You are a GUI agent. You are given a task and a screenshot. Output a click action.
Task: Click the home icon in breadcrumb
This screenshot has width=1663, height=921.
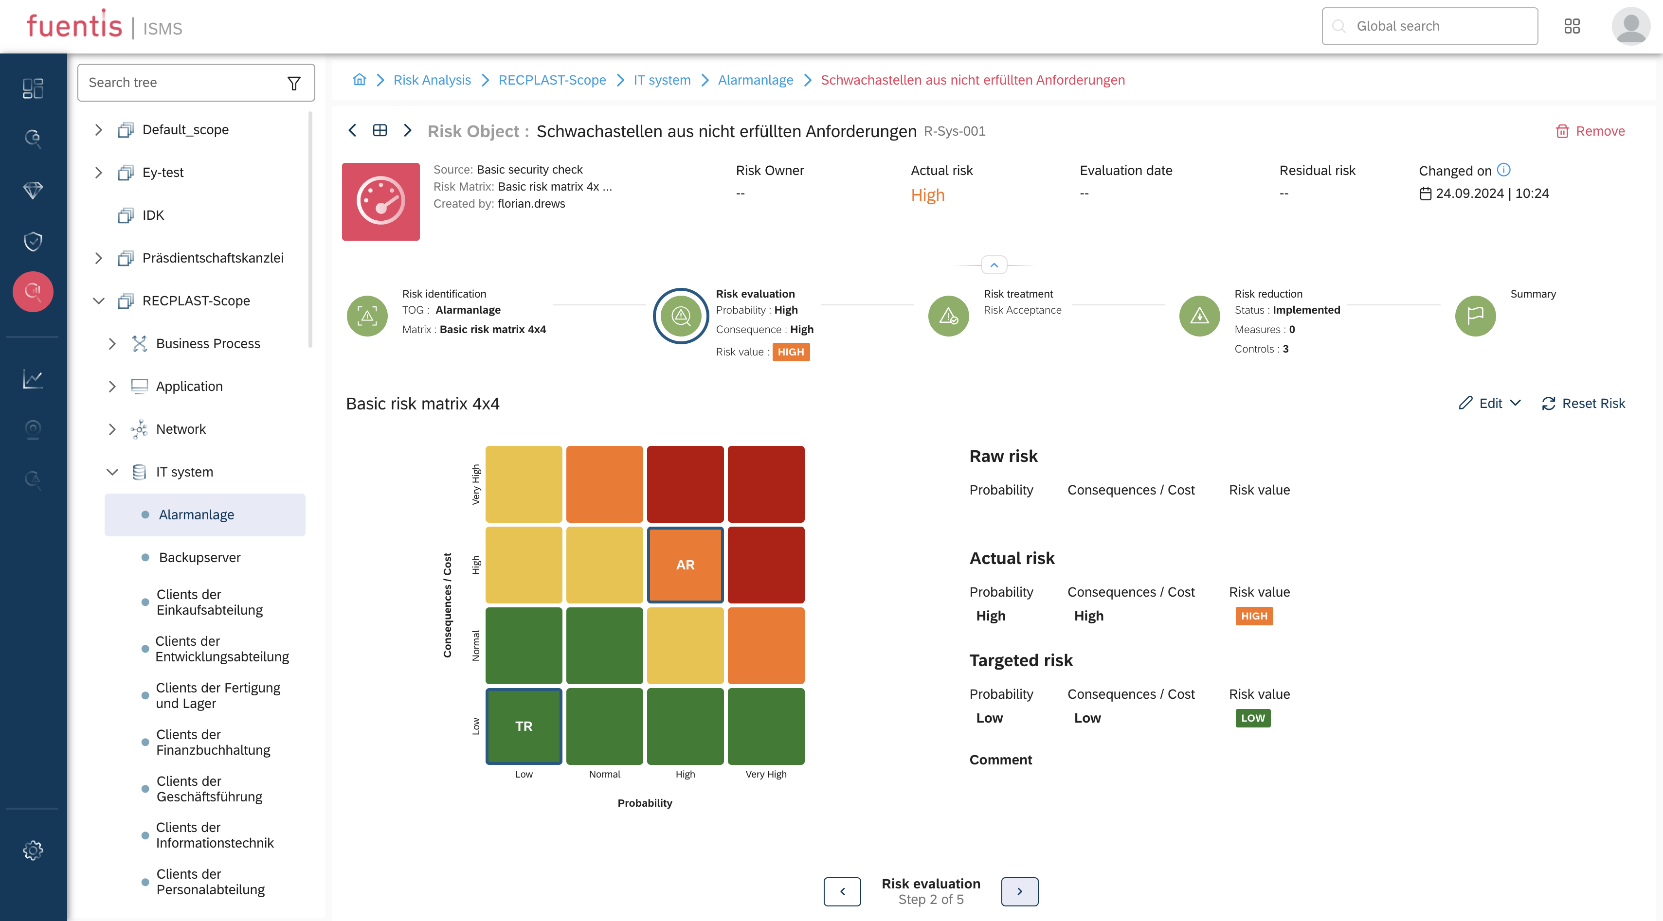(x=360, y=79)
